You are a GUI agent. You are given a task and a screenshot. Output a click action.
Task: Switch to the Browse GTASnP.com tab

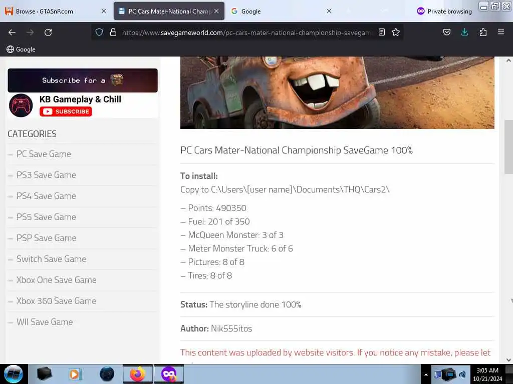[52, 11]
